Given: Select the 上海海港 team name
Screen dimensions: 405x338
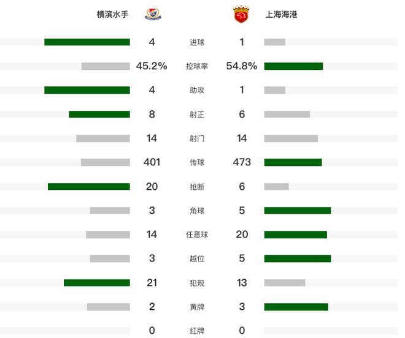Looking at the screenshot, I should click(282, 14).
